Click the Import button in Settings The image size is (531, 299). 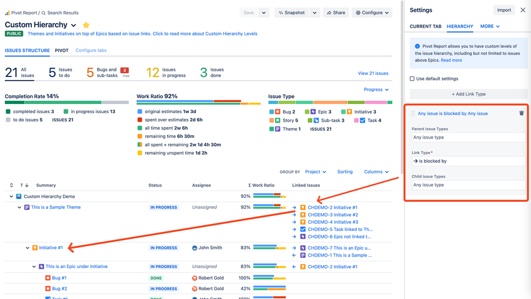click(x=504, y=10)
